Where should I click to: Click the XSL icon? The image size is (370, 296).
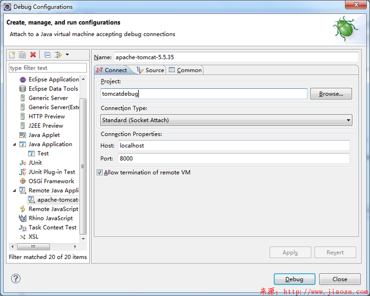[x=23, y=237]
